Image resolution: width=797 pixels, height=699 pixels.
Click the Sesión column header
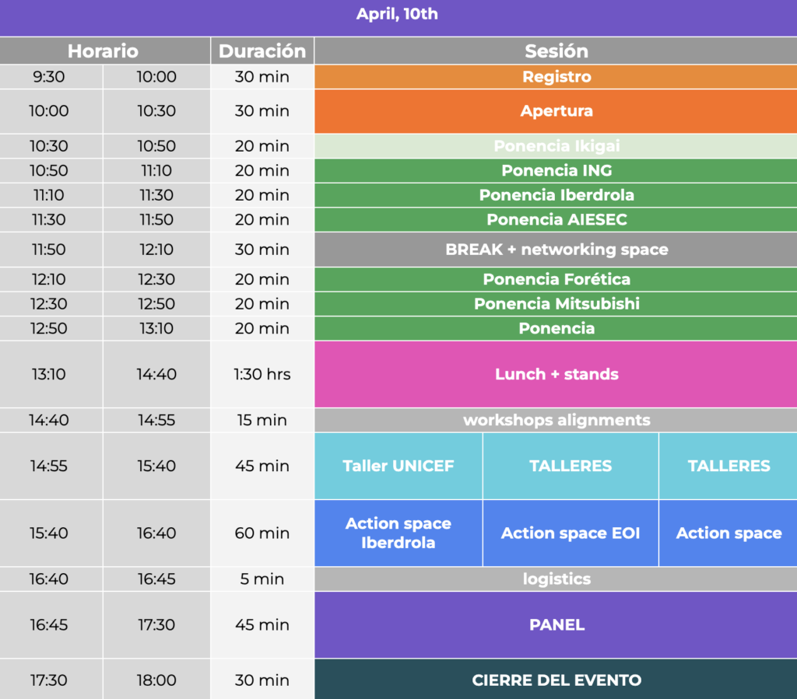(556, 51)
